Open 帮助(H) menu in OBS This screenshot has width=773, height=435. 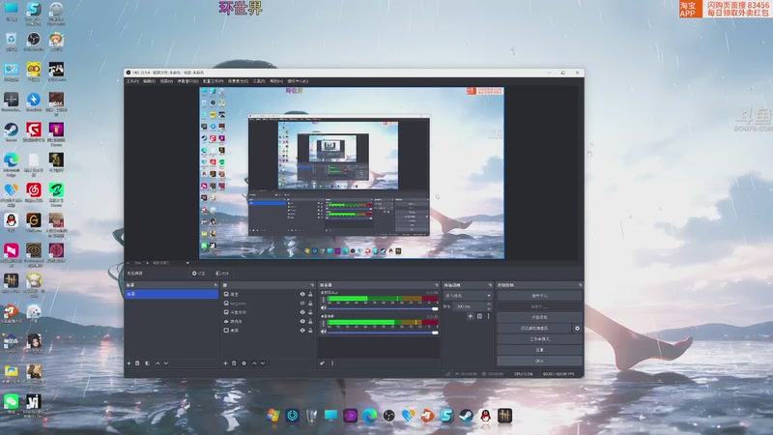[x=276, y=81]
